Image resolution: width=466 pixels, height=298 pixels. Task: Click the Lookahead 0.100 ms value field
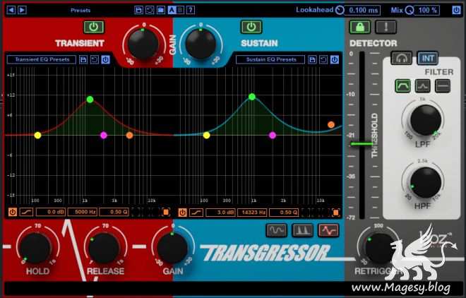tap(363, 11)
